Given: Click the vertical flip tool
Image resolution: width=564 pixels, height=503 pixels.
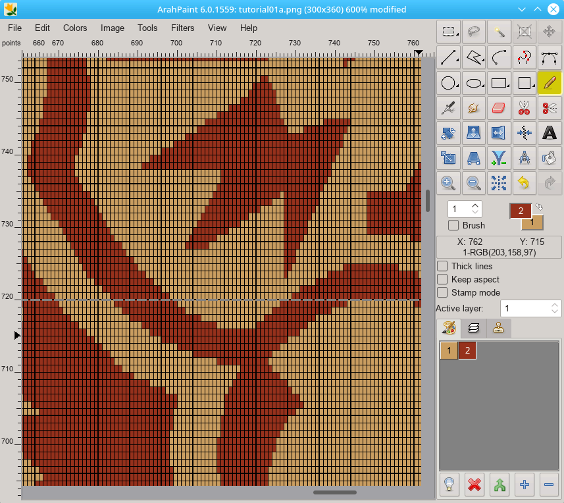Looking at the screenshot, I should [474, 133].
